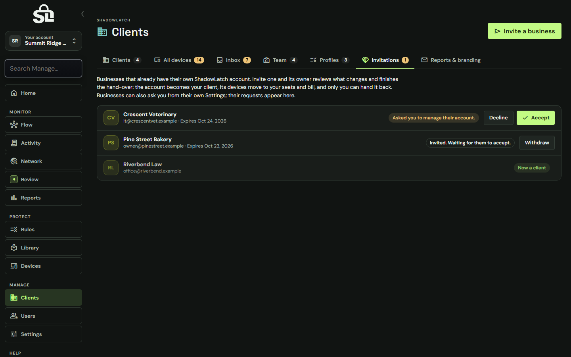Select Clients in the Manage section
Image resolution: width=571 pixels, height=357 pixels.
[x=43, y=297]
